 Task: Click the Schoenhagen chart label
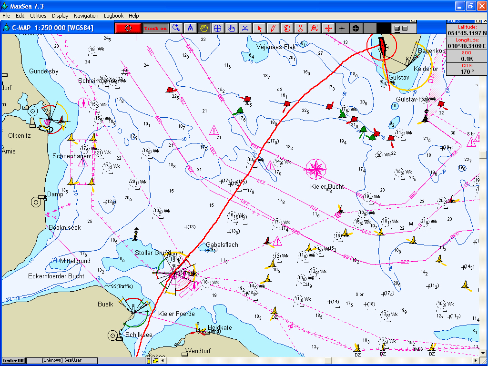(71, 156)
